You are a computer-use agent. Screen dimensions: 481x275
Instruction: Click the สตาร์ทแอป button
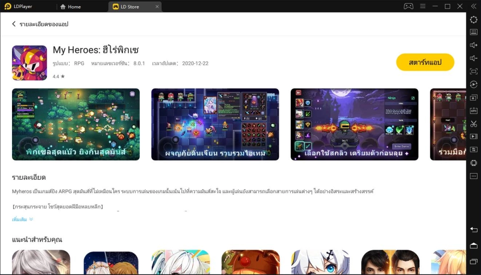pos(425,63)
